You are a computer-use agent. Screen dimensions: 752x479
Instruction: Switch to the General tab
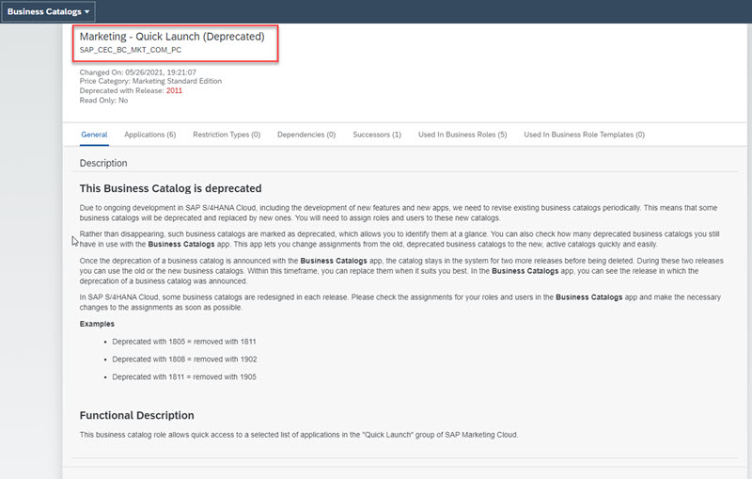coord(94,135)
